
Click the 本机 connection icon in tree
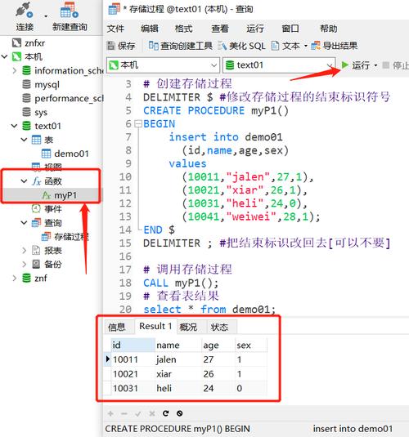(x=16, y=56)
